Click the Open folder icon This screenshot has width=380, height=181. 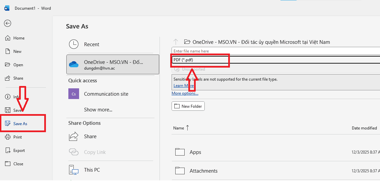pyautogui.click(x=8, y=65)
